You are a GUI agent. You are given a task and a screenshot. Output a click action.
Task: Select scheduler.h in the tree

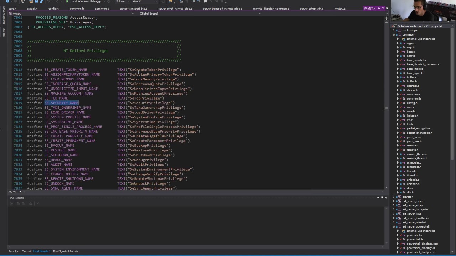[414, 167]
